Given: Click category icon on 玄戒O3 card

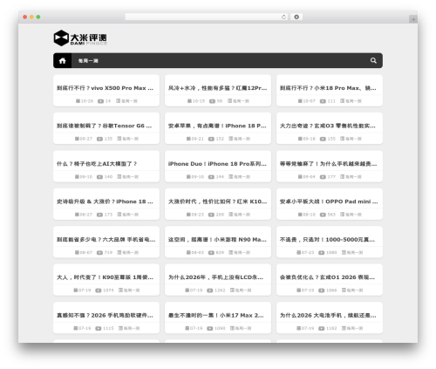Looking at the screenshot, I should 342,139.
